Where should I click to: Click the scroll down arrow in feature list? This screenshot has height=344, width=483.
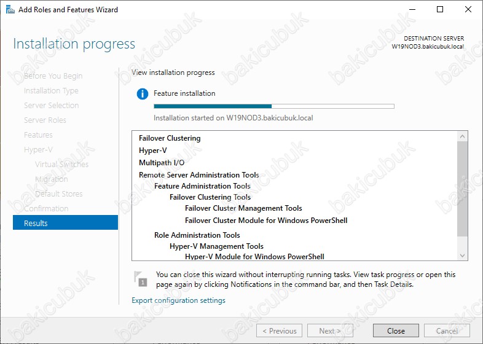pyautogui.click(x=462, y=256)
